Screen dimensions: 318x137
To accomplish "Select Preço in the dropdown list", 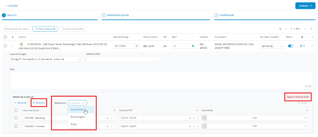I will point(81,124).
